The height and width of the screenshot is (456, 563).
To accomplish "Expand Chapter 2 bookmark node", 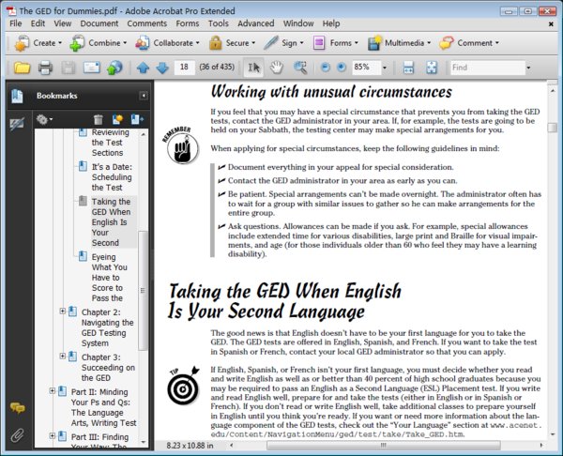I will tap(63, 311).
